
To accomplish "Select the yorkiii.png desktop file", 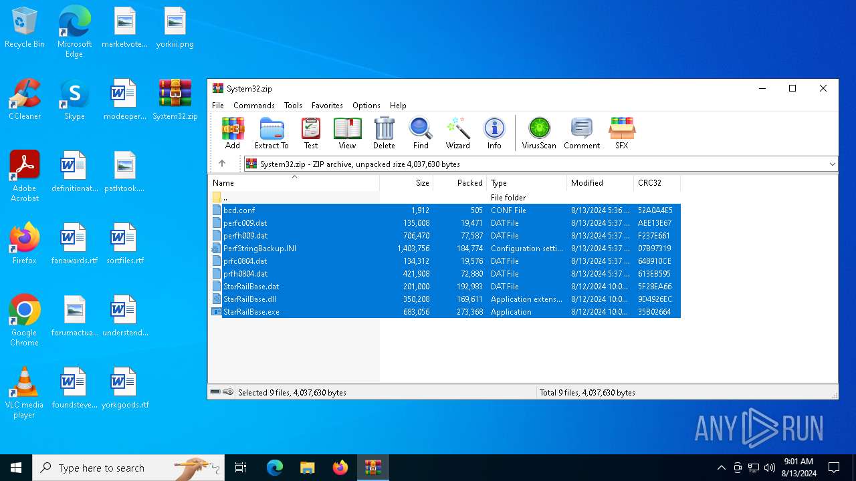I will pyautogui.click(x=175, y=28).
